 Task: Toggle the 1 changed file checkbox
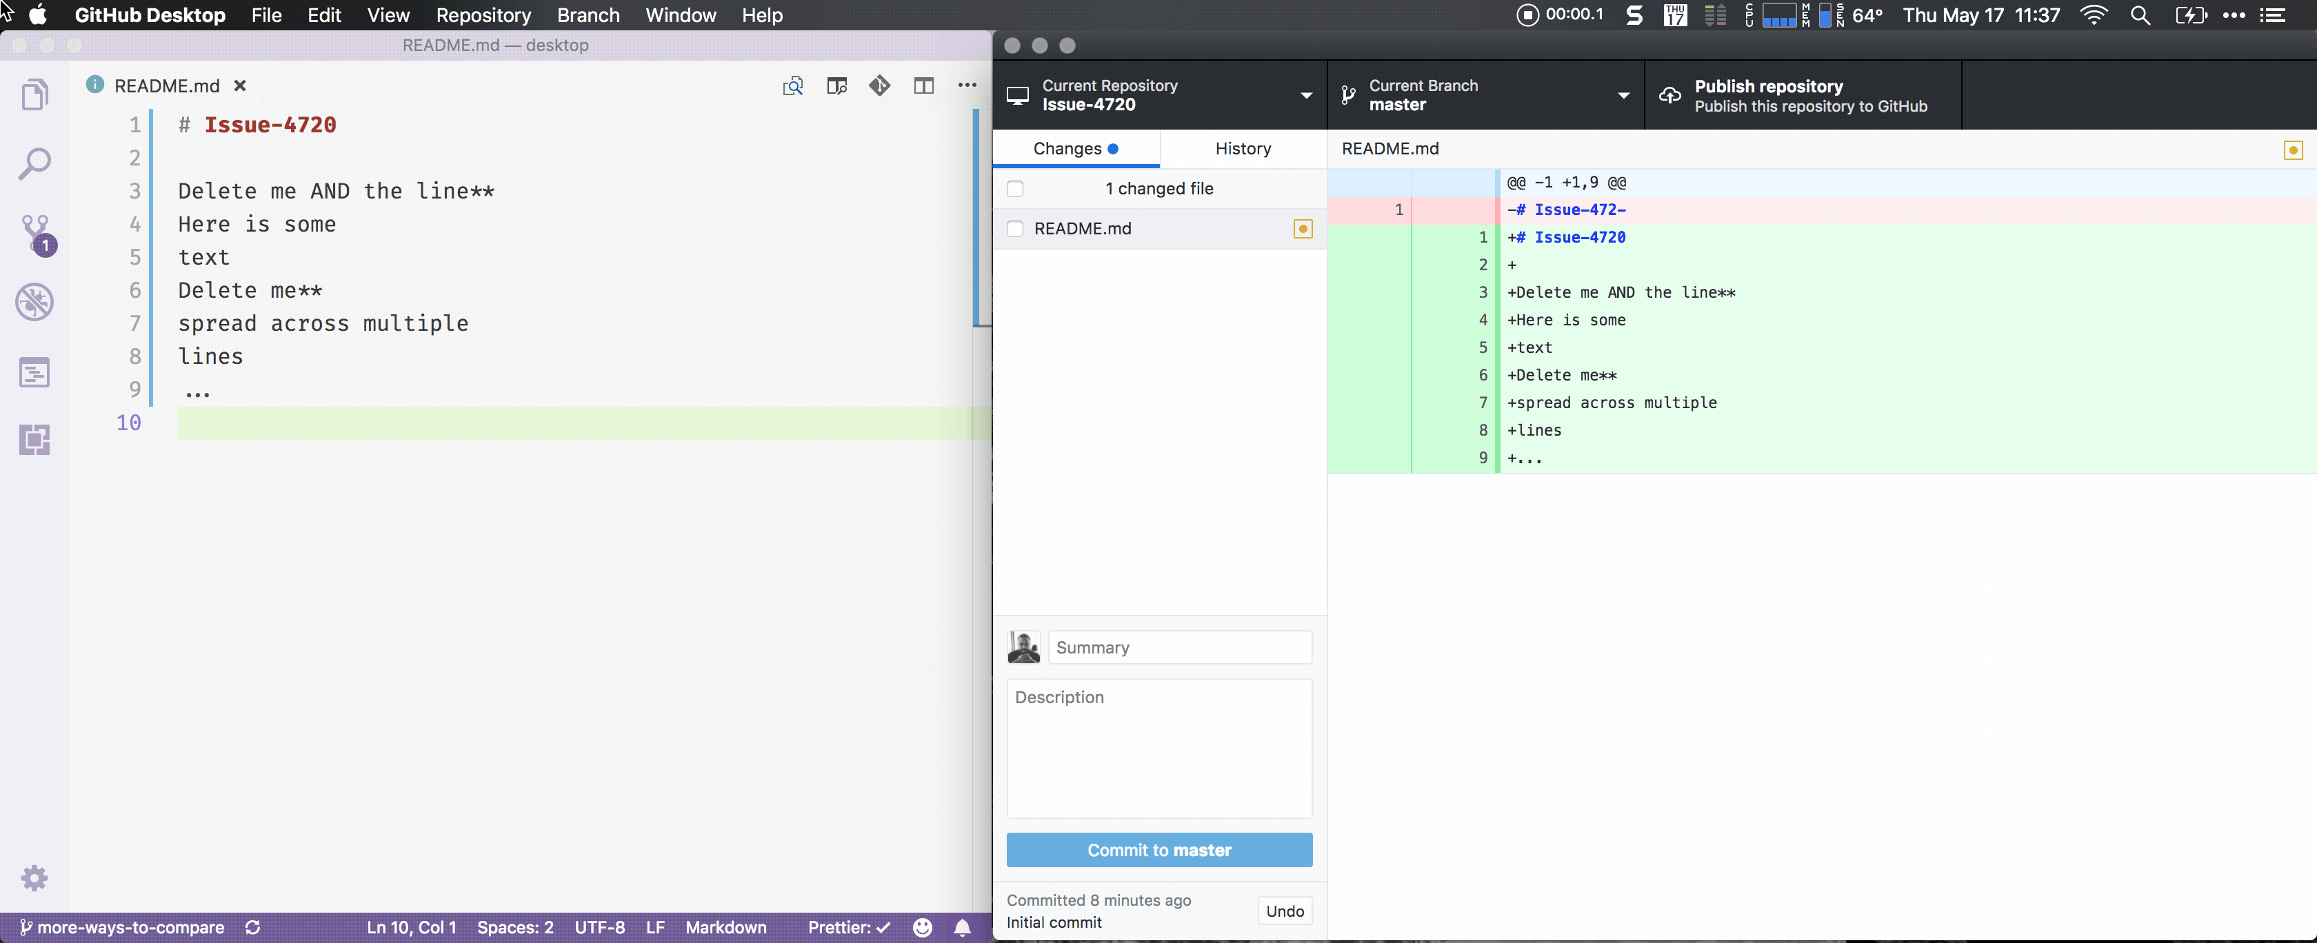1014,189
